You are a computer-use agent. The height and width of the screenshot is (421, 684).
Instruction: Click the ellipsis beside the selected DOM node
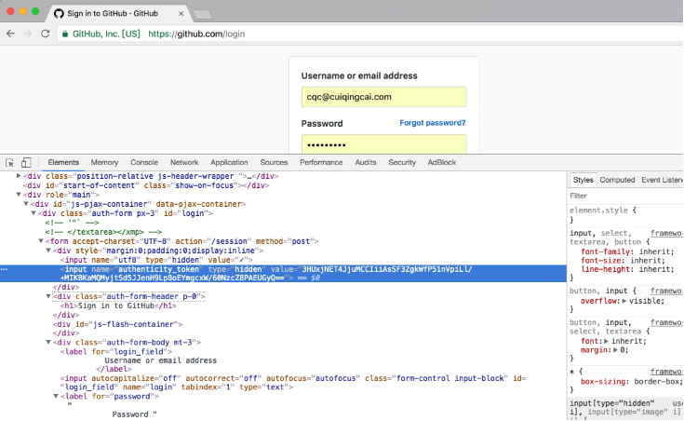tap(5, 269)
